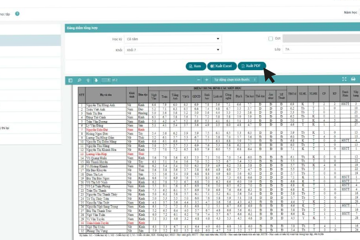This screenshot has width=360, height=240.
Task: Click the Xuất PDF button
Action: click(252, 66)
